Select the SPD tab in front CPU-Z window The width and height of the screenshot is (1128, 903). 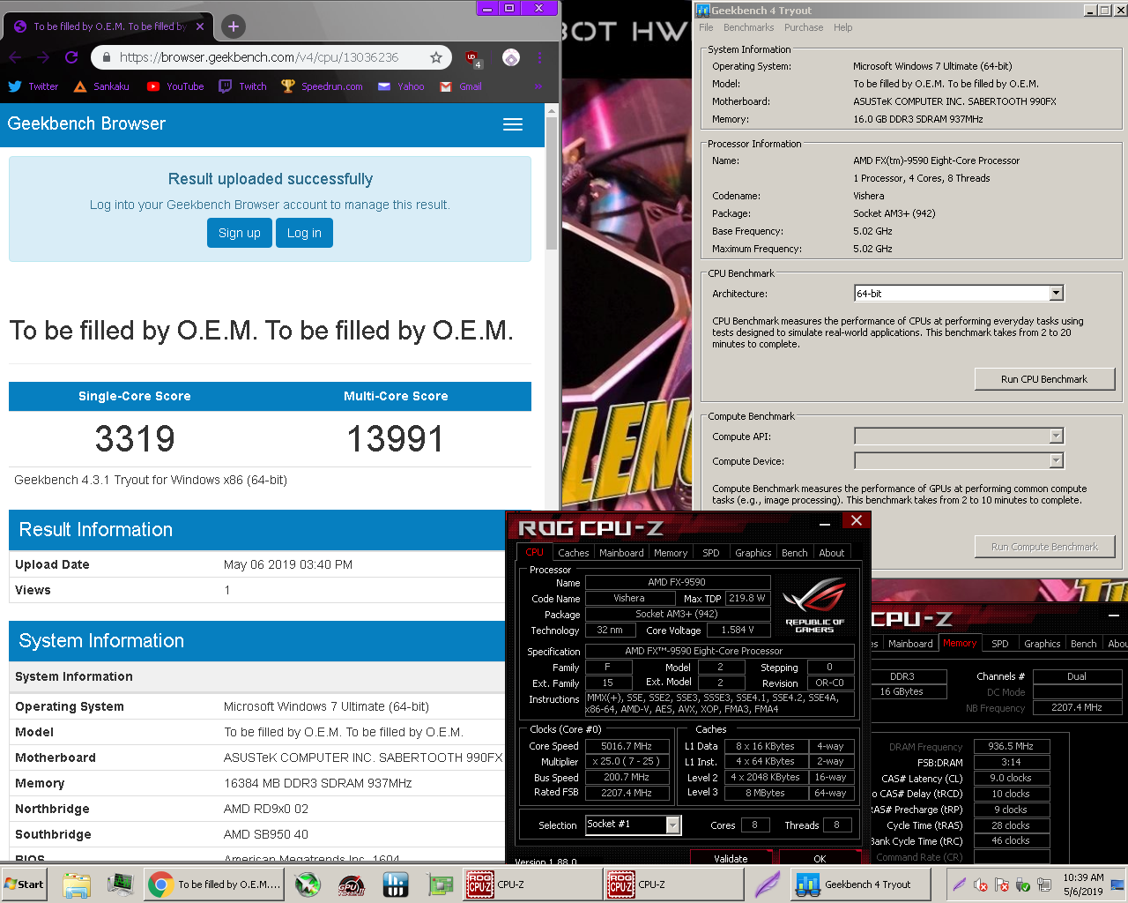[711, 553]
